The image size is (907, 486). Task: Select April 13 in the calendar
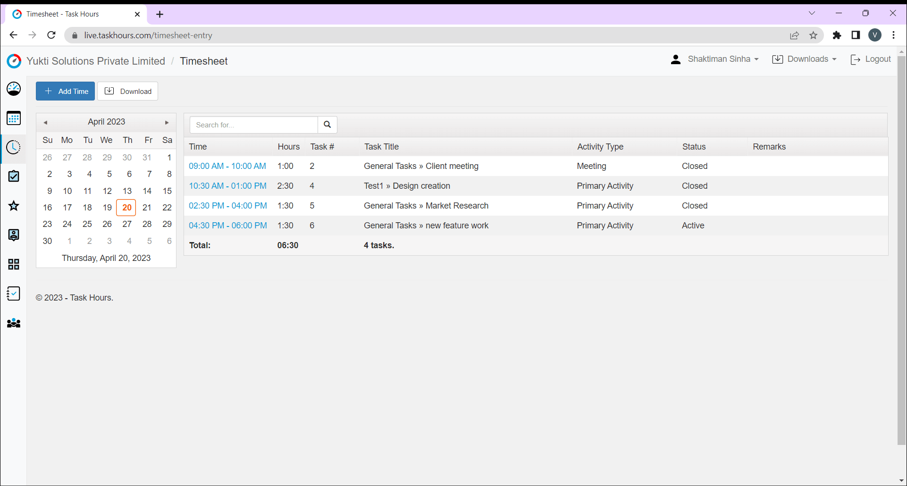pos(127,191)
